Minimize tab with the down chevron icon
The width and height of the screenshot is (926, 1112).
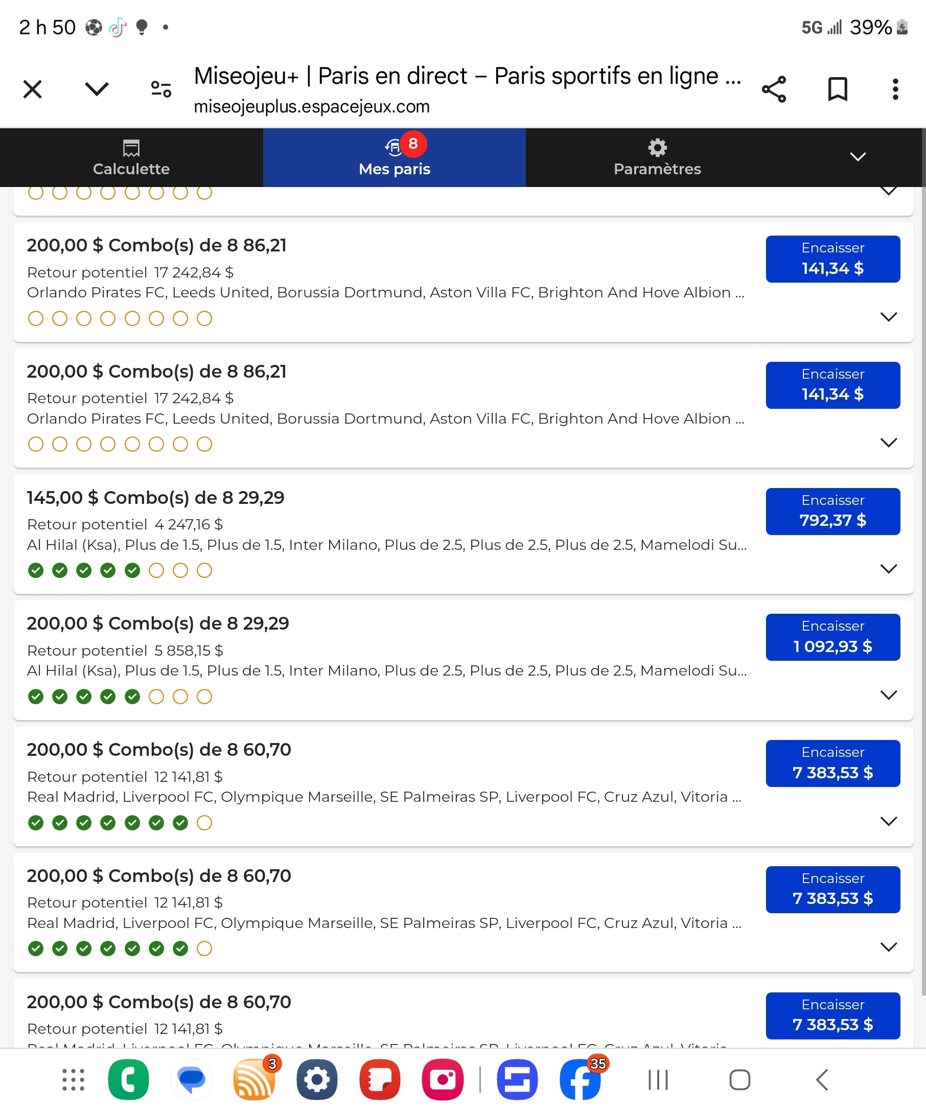pyautogui.click(x=97, y=89)
